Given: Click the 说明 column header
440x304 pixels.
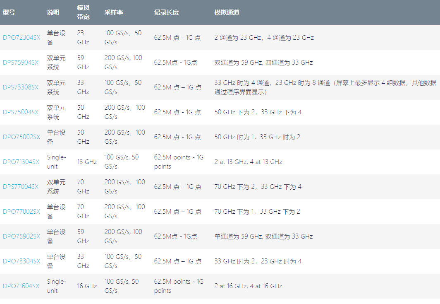Looking at the screenshot, I should [x=53, y=12].
